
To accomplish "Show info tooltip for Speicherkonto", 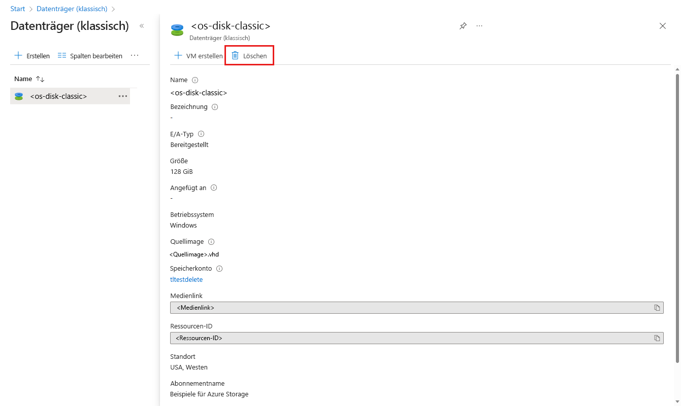I will 219,269.
